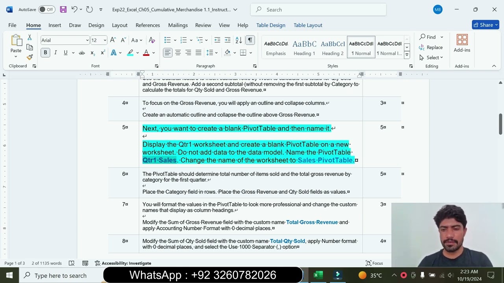Undo the last action
This screenshot has height=283, width=504.
pyautogui.click(x=74, y=9)
